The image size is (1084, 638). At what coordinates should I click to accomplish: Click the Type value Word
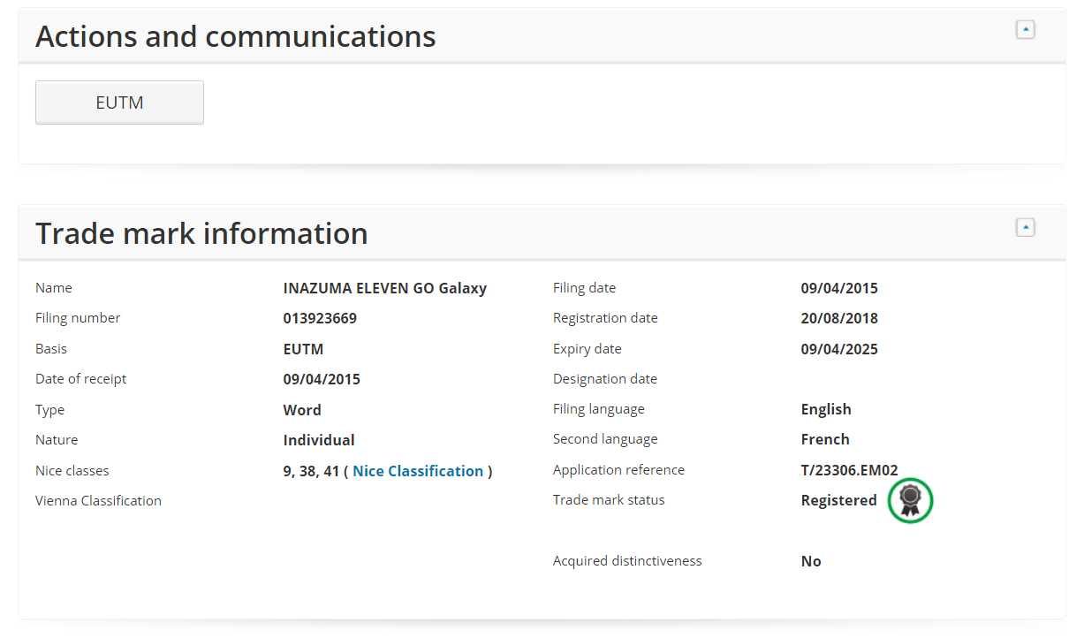pos(302,410)
